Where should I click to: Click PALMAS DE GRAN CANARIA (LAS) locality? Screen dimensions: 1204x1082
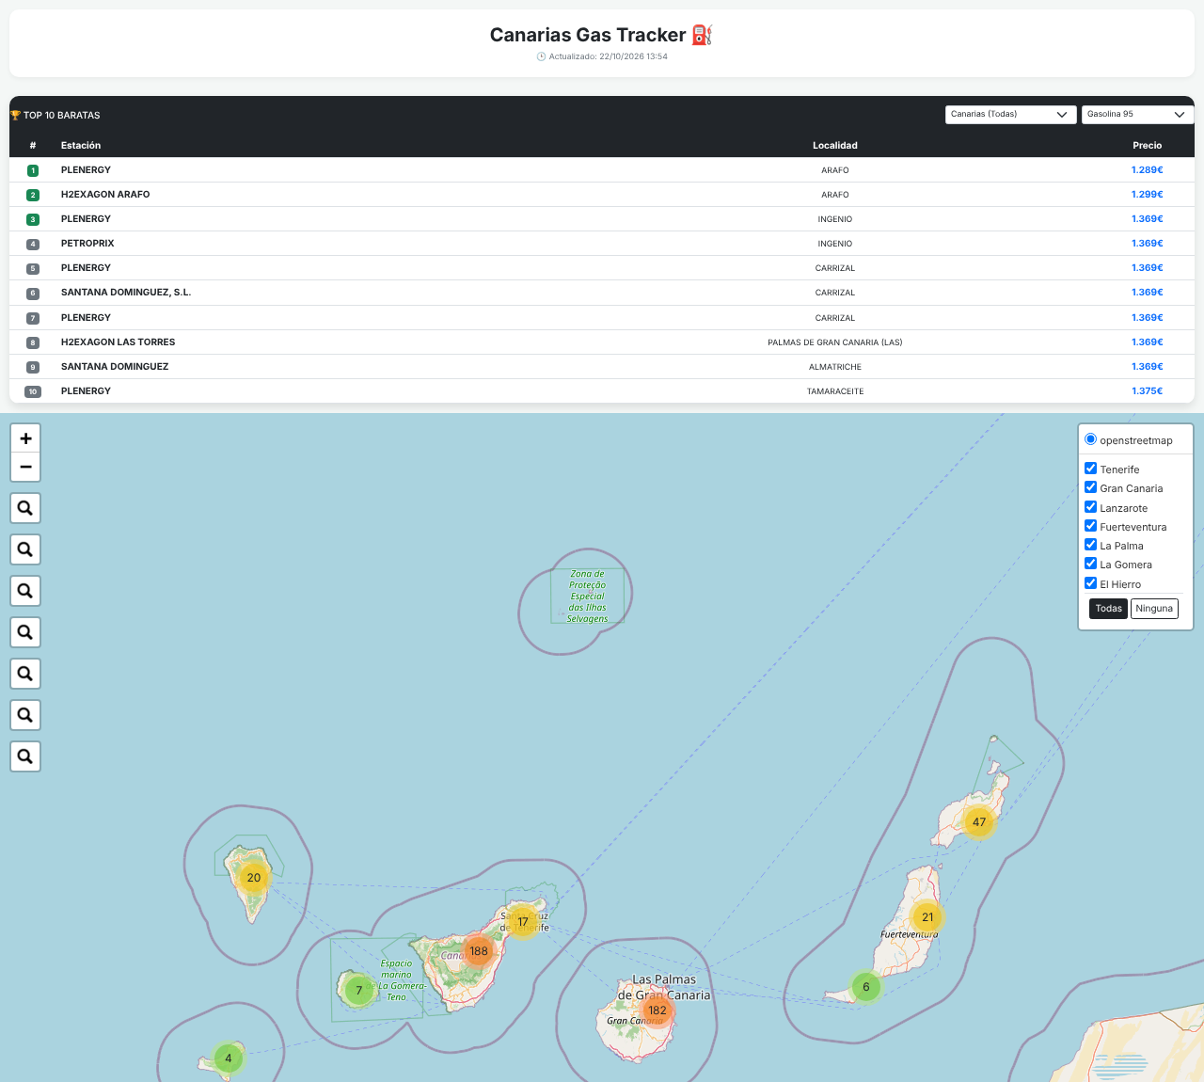pyautogui.click(x=835, y=342)
